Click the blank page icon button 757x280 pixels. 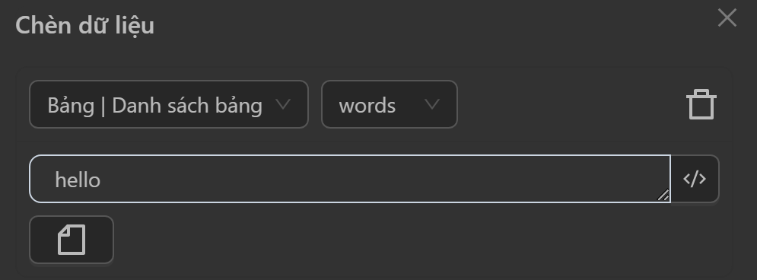point(72,240)
